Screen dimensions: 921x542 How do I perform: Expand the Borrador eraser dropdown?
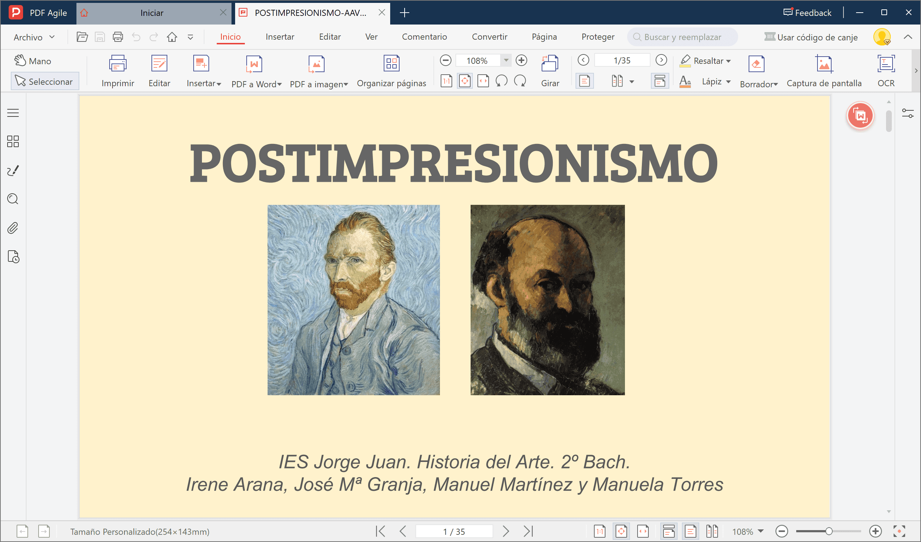coord(775,84)
